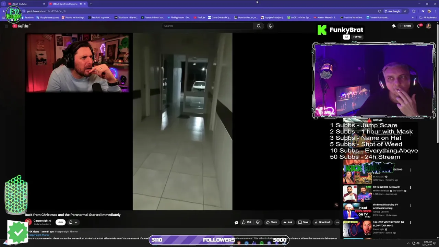Select the For you filter chip
The width and height of the screenshot is (439, 247).
(357, 37)
